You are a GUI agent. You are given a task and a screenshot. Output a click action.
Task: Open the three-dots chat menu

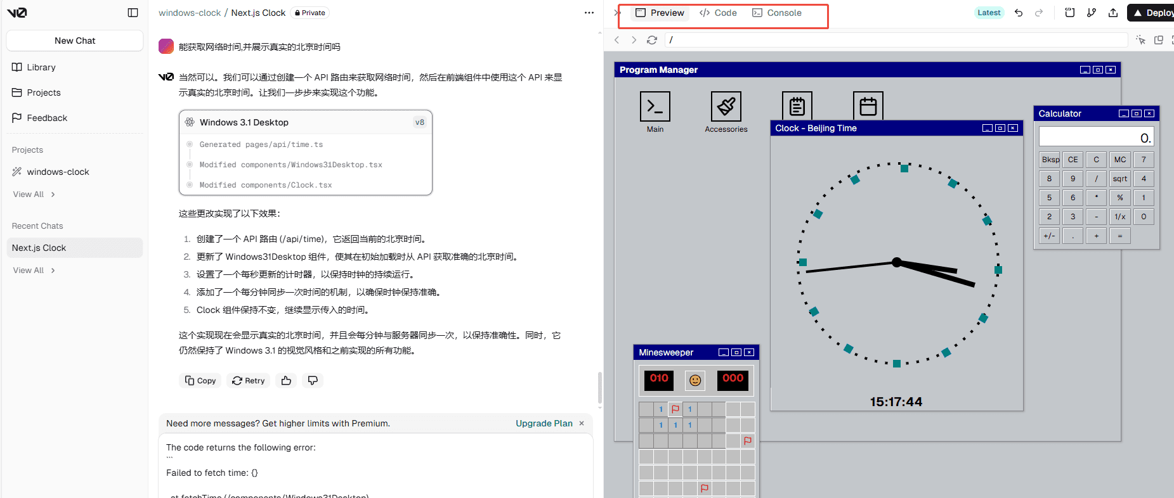click(x=589, y=13)
